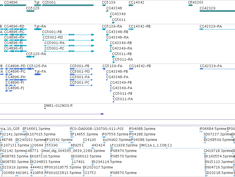Click IP08670.5prime EST label

123,173
